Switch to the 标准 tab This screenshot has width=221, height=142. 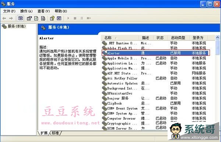pyautogui.click(x=55, y=133)
